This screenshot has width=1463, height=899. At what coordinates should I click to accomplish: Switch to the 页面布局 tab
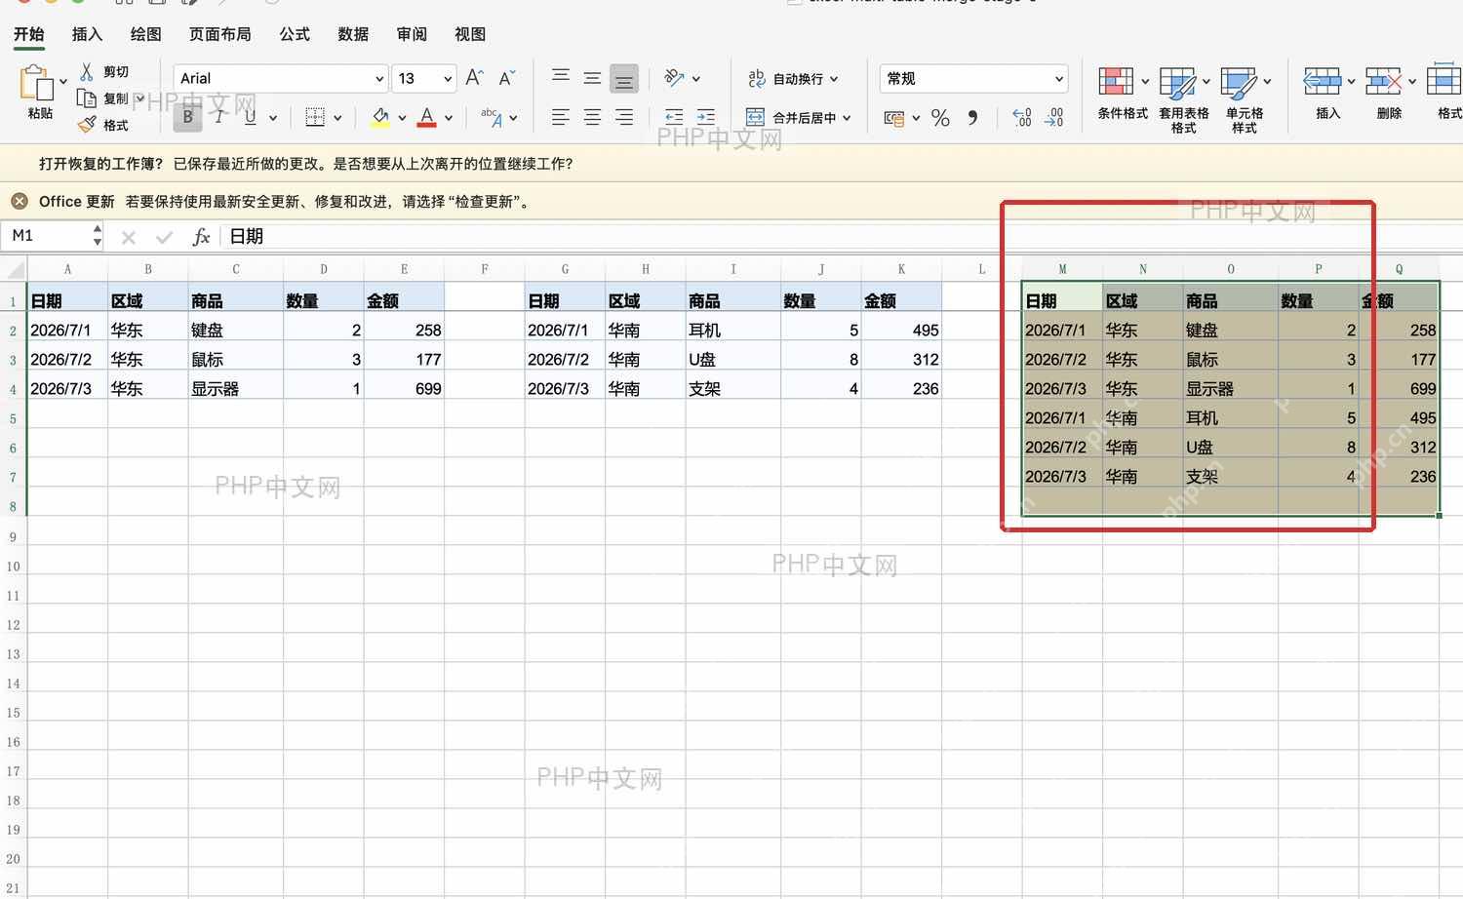[219, 34]
